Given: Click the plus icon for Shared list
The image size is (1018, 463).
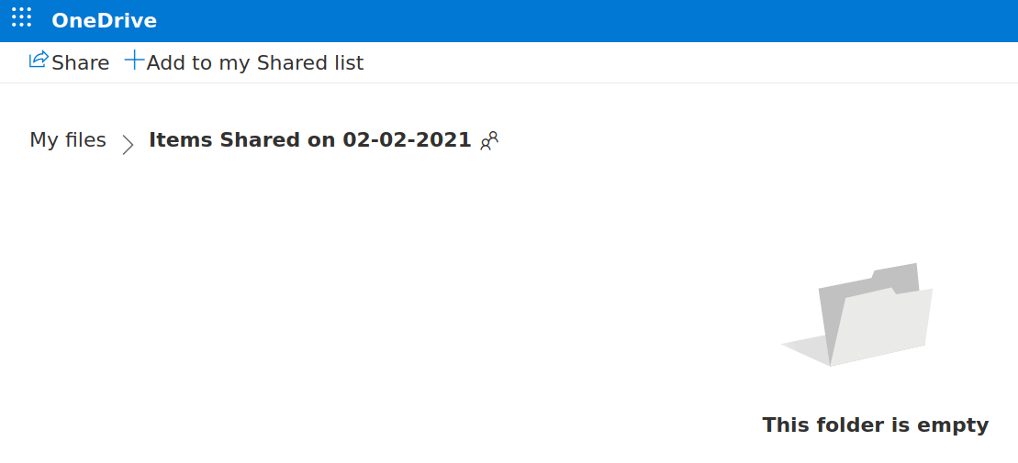Looking at the screenshot, I should pos(134,61).
